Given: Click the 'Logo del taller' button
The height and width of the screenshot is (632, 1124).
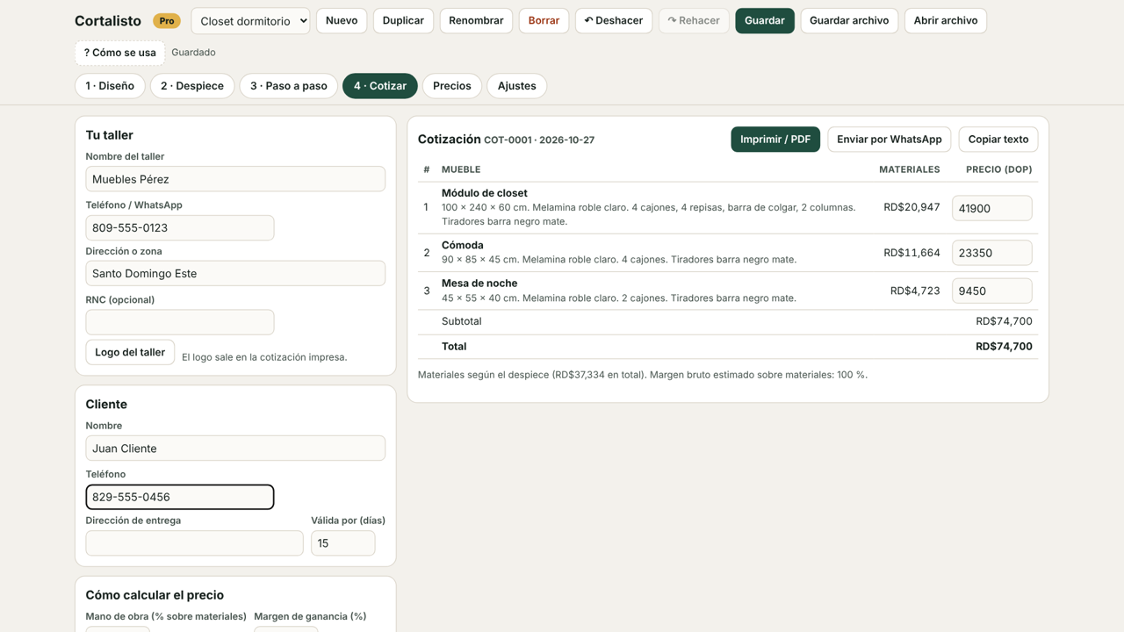Looking at the screenshot, I should [130, 352].
